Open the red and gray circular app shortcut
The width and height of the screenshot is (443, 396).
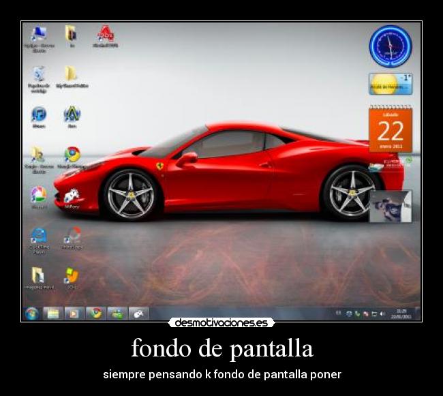(72, 239)
